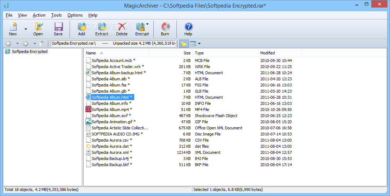The image size is (390, 196).
Task: Select Softpedia Encrypted in the tree
Action: (x=30, y=52)
